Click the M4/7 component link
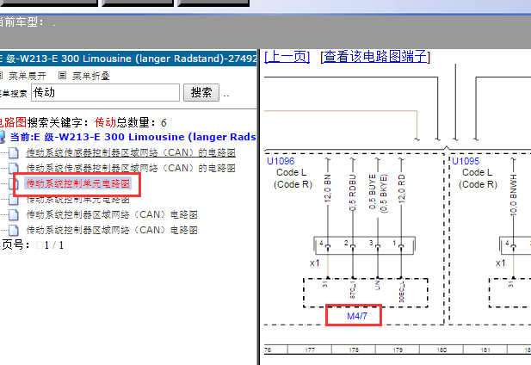531x365 pixels. tap(357, 316)
